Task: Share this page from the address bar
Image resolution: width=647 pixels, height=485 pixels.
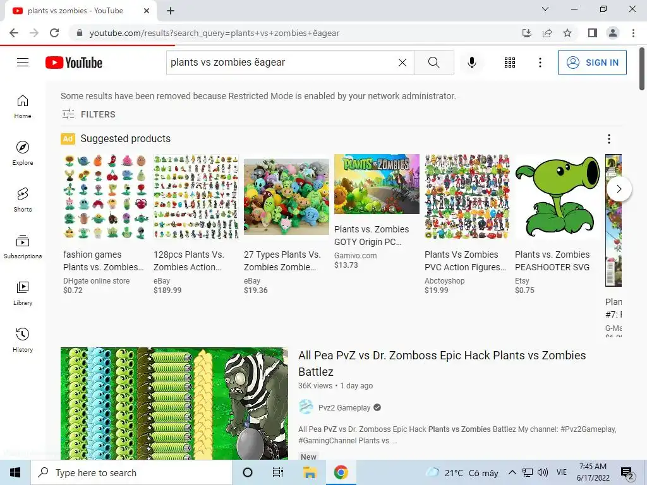Action: pyautogui.click(x=547, y=33)
